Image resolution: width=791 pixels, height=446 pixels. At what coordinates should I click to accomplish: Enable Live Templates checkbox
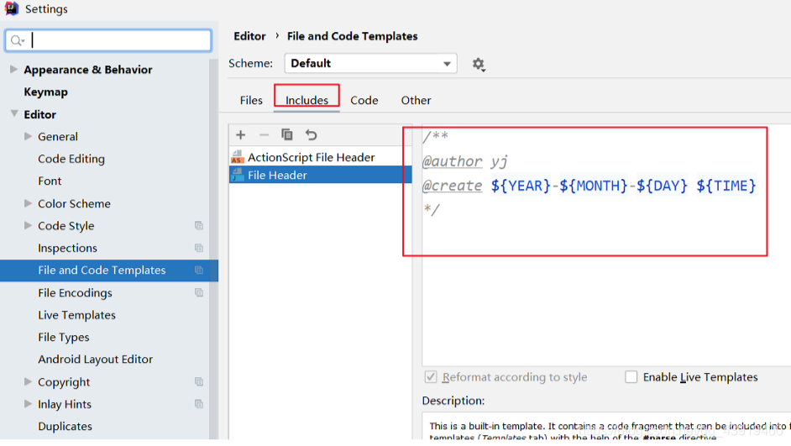[631, 377]
